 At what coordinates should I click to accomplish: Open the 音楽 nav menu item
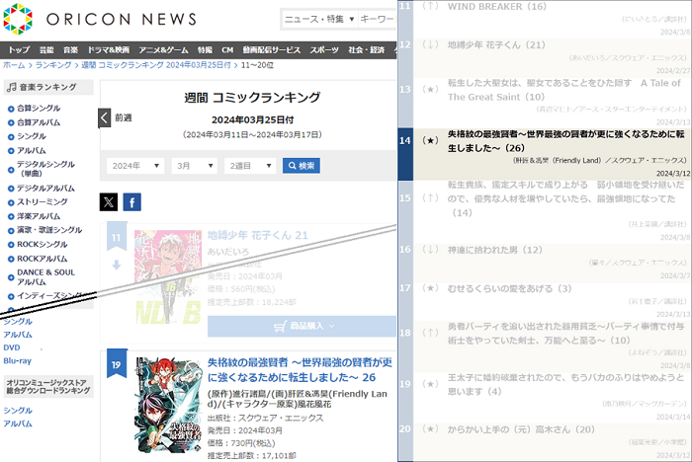point(70,50)
